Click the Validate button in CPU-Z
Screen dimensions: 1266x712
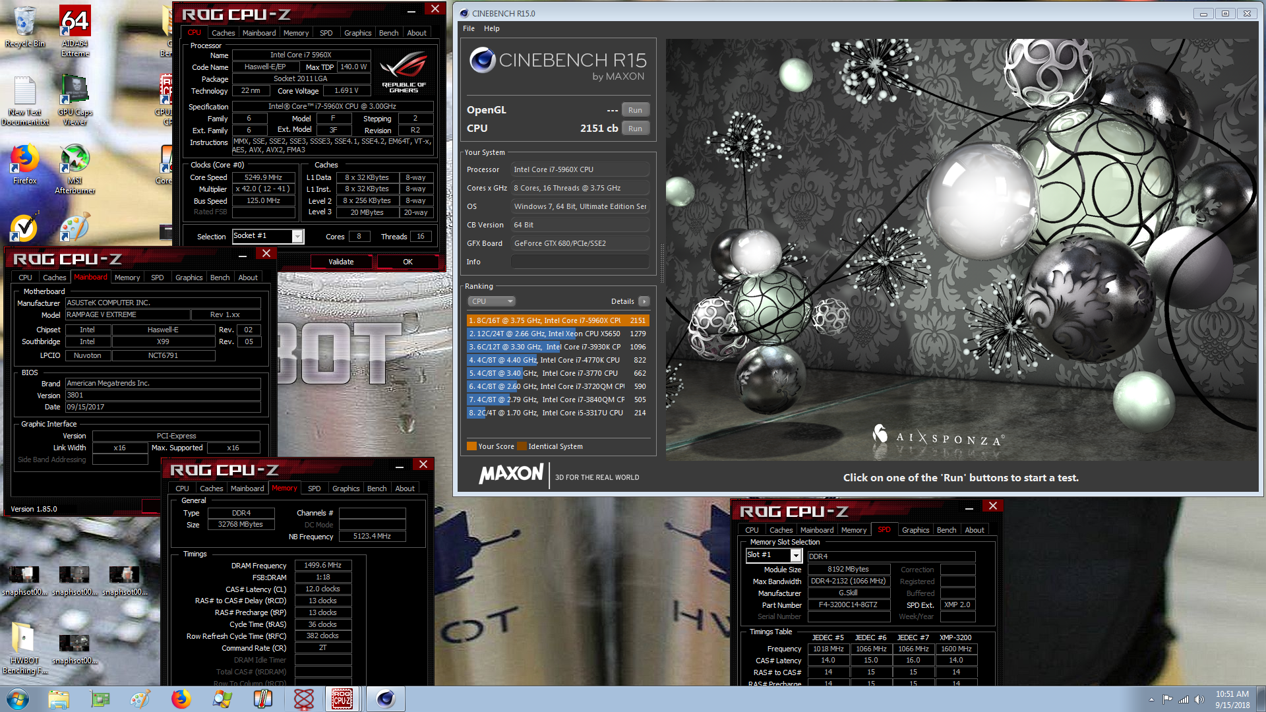click(341, 262)
